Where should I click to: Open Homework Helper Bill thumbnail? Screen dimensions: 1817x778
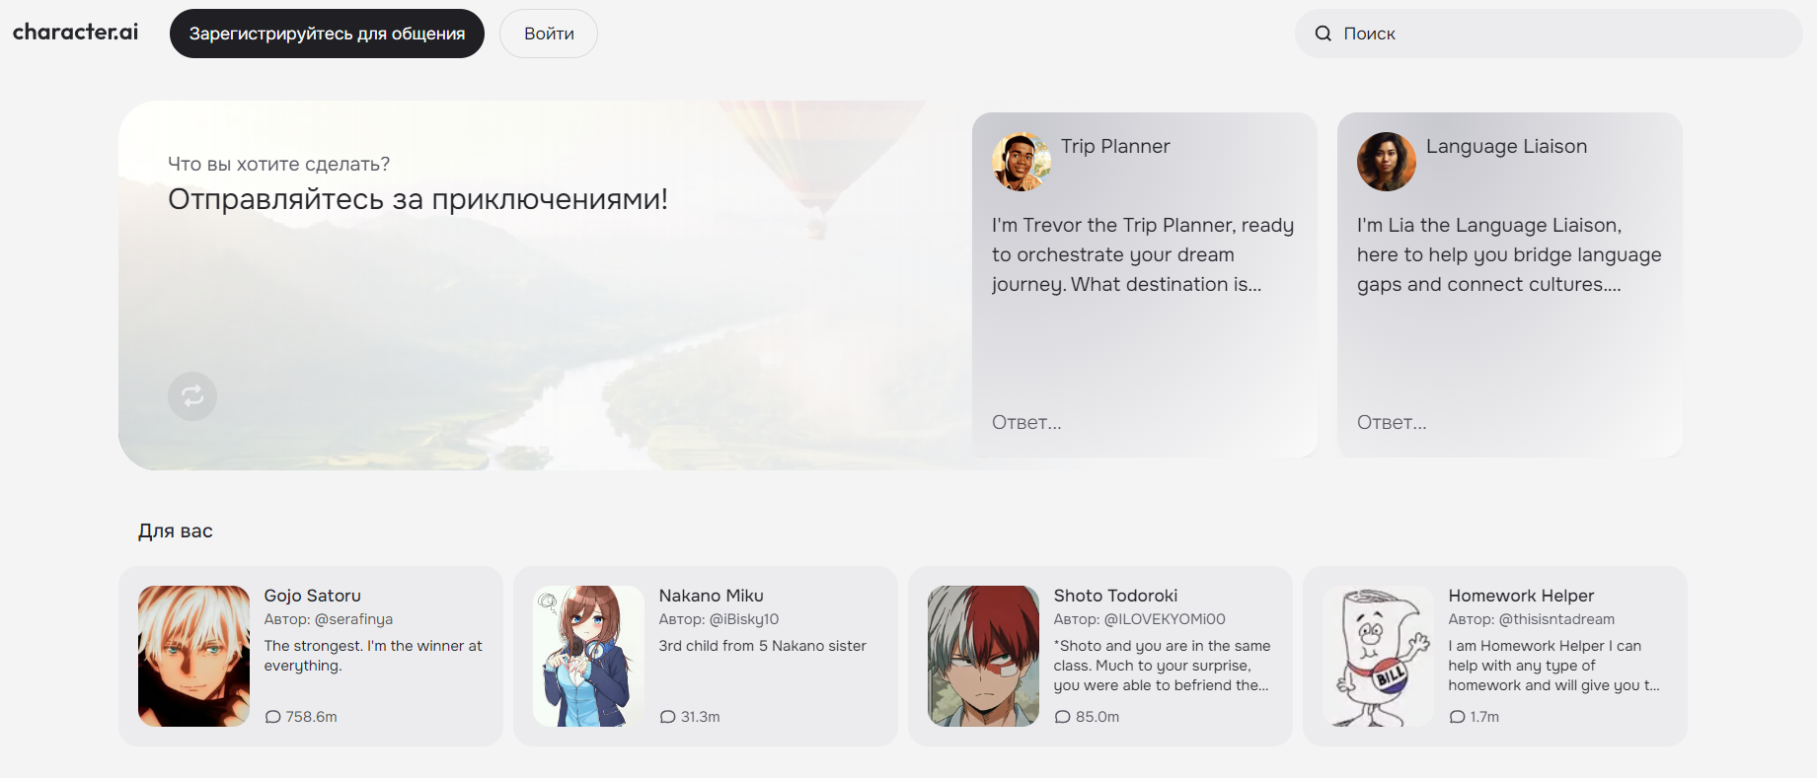coord(1378,656)
